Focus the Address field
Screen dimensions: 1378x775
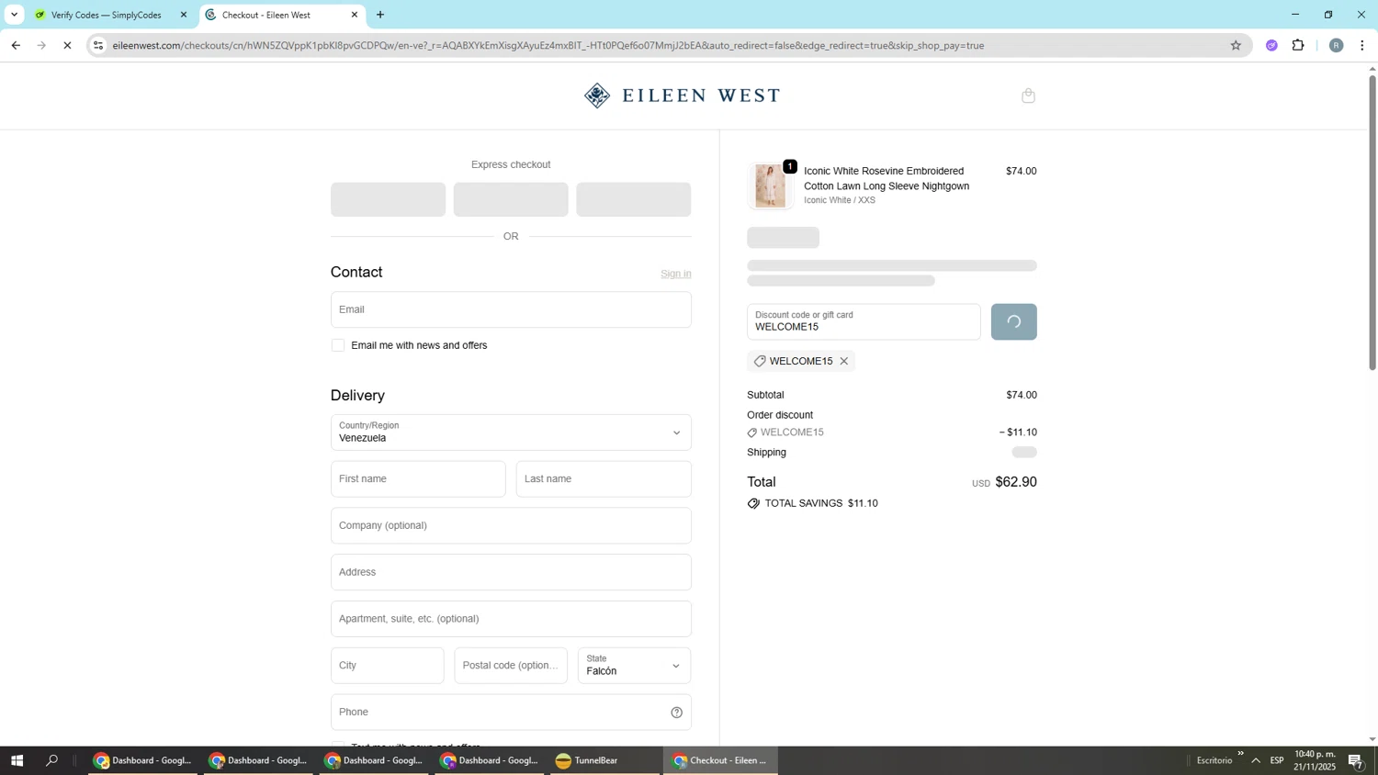pyautogui.click(x=511, y=572)
